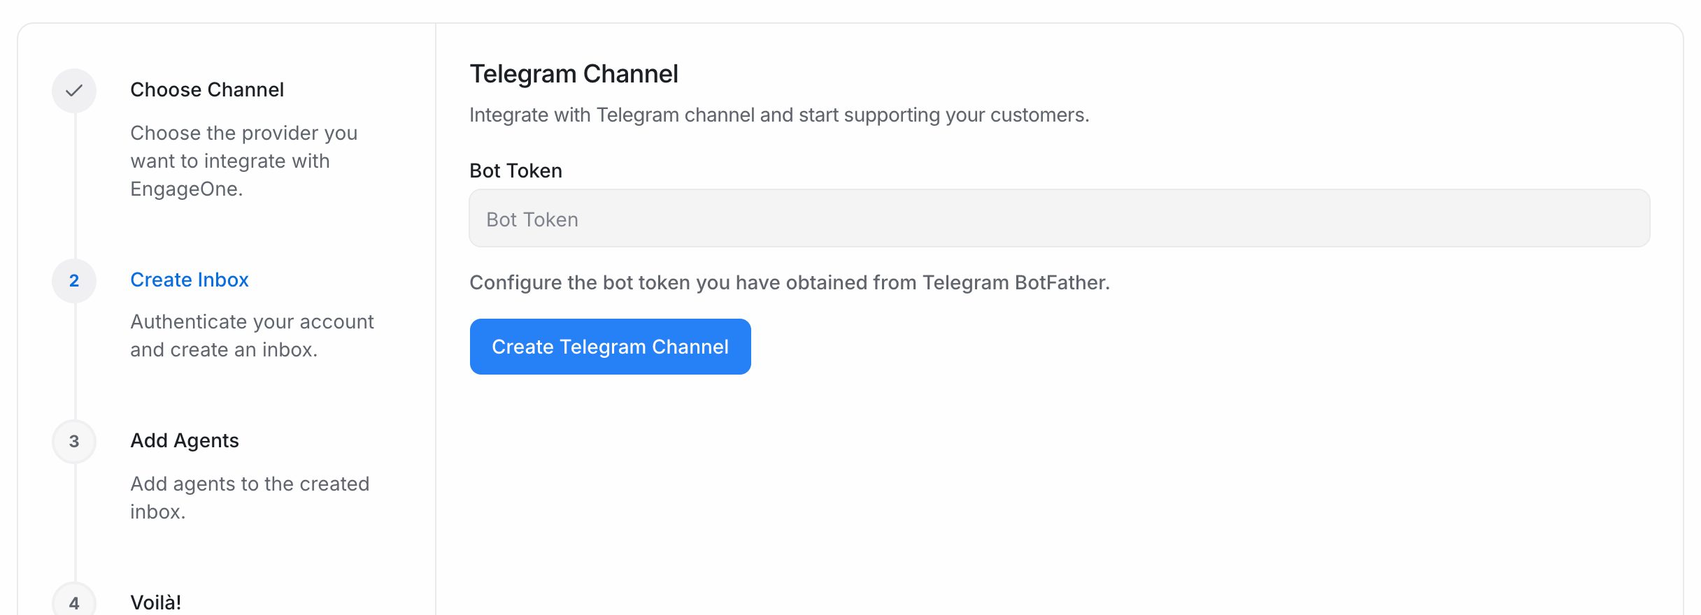Click Create Telegram Channel button
Screen dimensions: 1701x615
(610, 347)
